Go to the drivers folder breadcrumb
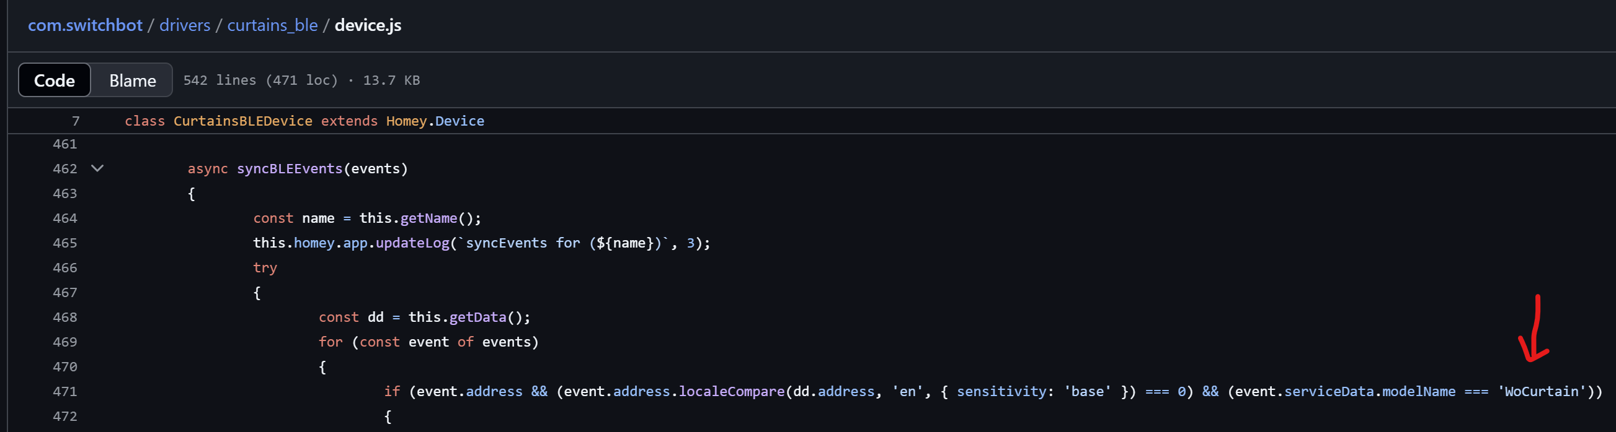The height and width of the screenshot is (432, 1616). click(x=185, y=25)
